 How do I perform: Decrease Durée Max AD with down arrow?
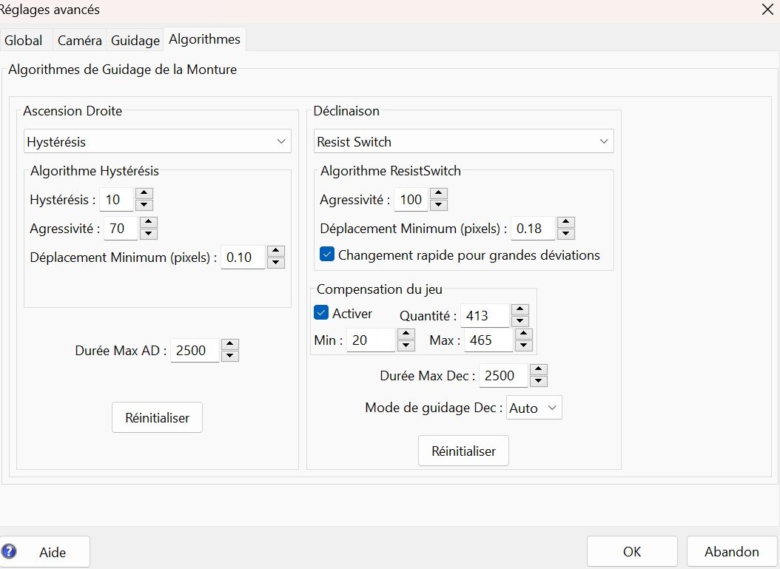(229, 356)
